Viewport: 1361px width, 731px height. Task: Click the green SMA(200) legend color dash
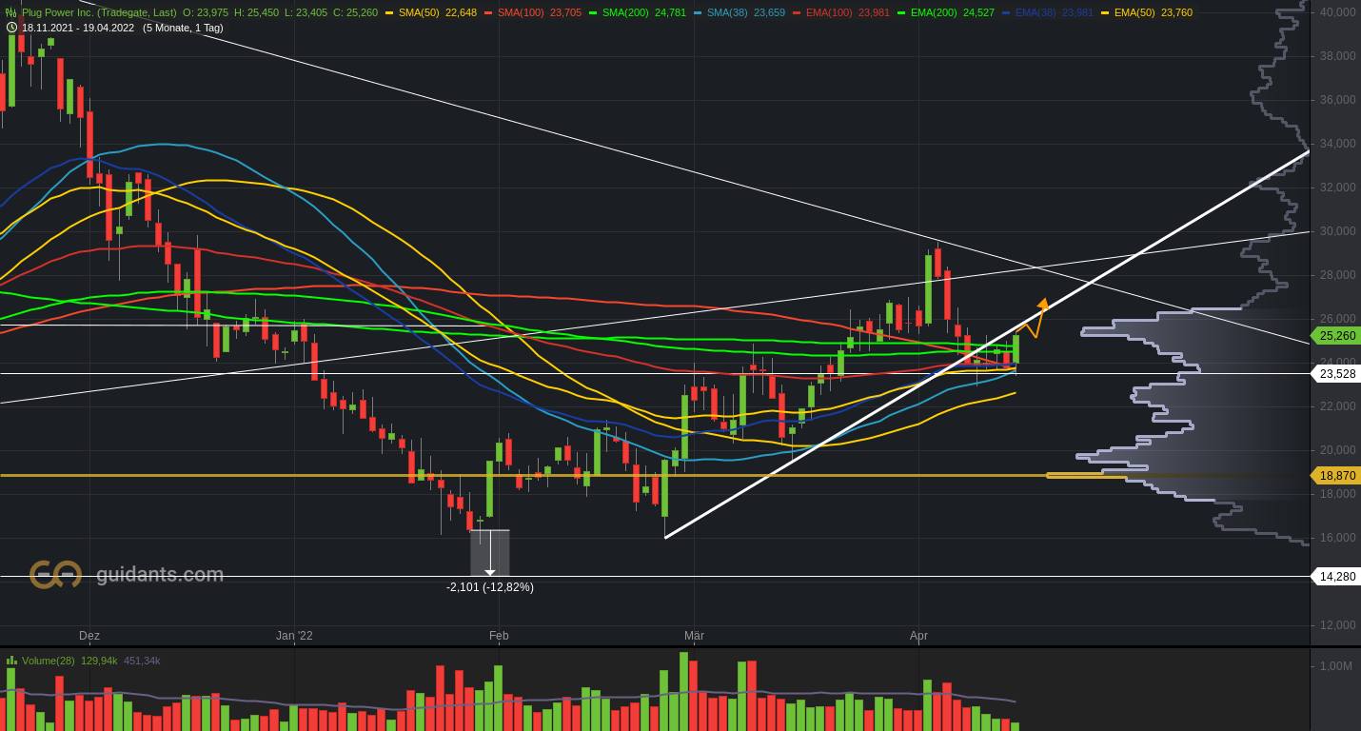[593, 12]
